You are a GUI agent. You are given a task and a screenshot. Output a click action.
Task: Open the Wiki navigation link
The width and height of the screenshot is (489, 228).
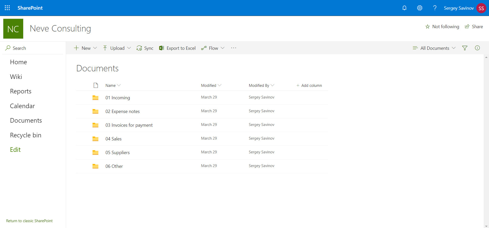(x=16, y=77)
